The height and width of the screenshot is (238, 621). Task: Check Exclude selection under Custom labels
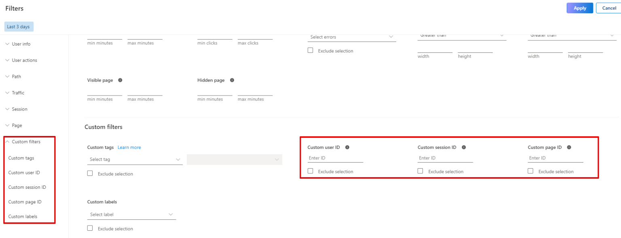(90, 228)
